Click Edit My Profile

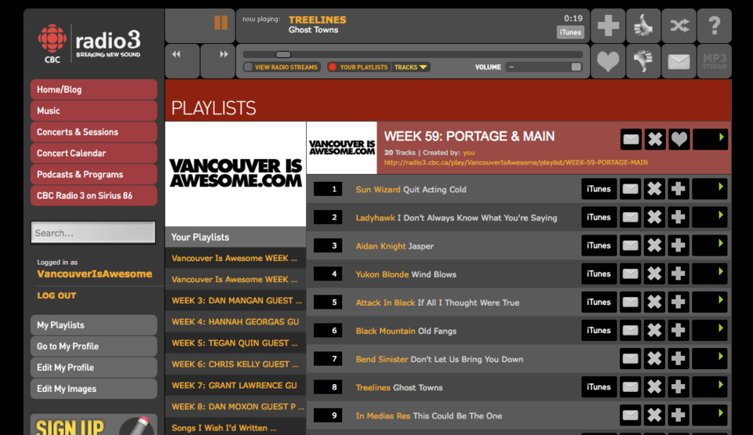pos(93,368)
